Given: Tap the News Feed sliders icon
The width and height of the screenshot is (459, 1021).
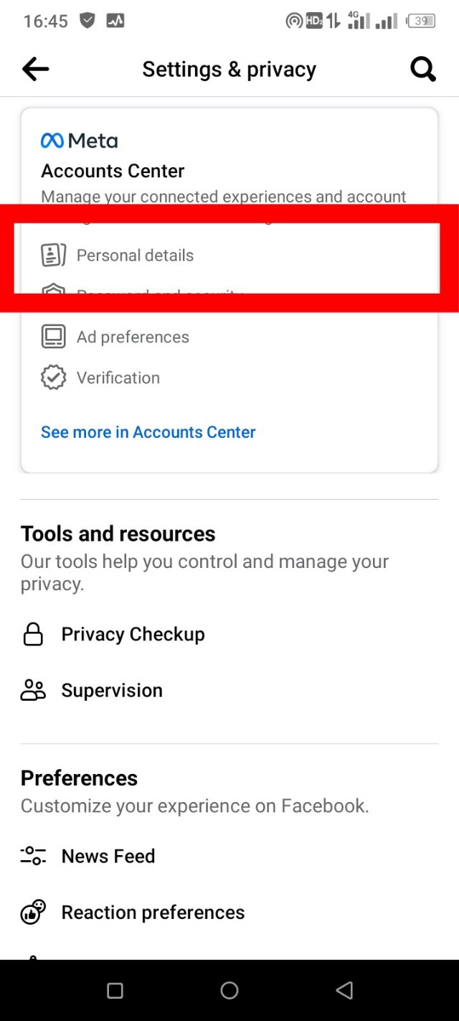Looking at the screenshot, I should tap(33, 856).
